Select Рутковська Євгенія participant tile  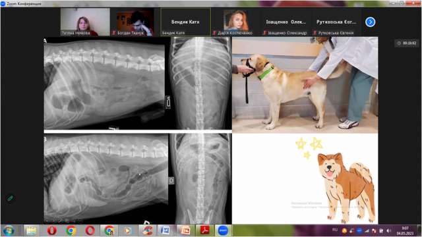(336, 22)
